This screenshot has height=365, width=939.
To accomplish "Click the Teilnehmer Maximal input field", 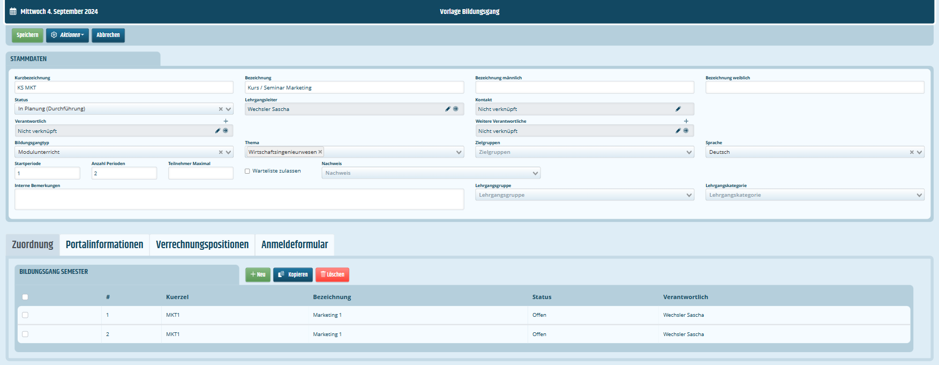I will pos(201,173).
